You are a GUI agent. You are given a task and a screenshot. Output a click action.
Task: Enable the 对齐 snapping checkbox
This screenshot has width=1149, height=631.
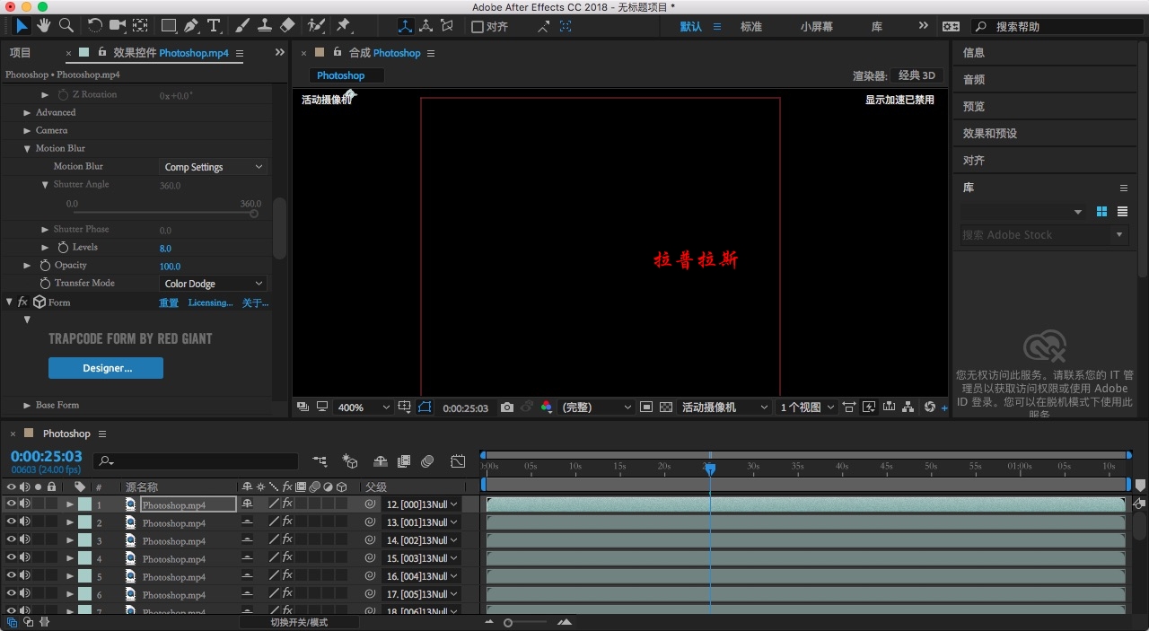click(478, 27)
